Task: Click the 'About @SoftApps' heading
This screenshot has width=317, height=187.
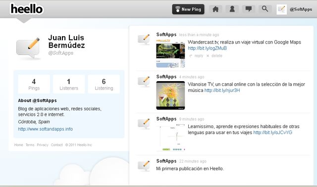Action: [37, 100]
